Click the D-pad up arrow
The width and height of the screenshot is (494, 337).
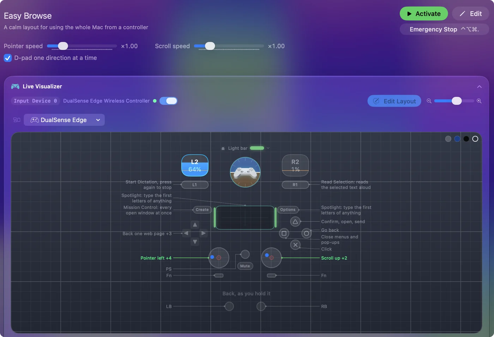point(195,225)
